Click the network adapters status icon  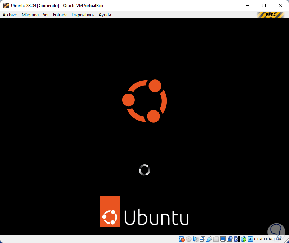(x=202, y=239)
